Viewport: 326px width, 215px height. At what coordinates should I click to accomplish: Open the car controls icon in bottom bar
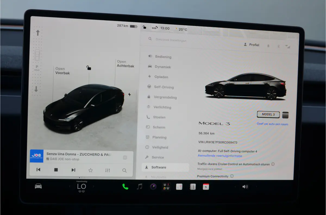click(38, 186)
